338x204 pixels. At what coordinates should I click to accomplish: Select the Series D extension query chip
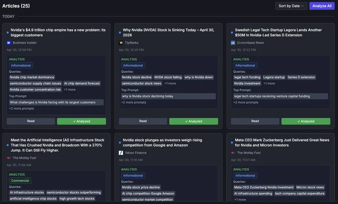[x=301, y=77]
